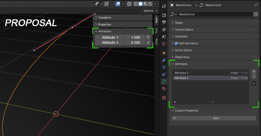Switch to Material Preview shading
This screenshot has height=136, width=261.
tap(145, 4)
